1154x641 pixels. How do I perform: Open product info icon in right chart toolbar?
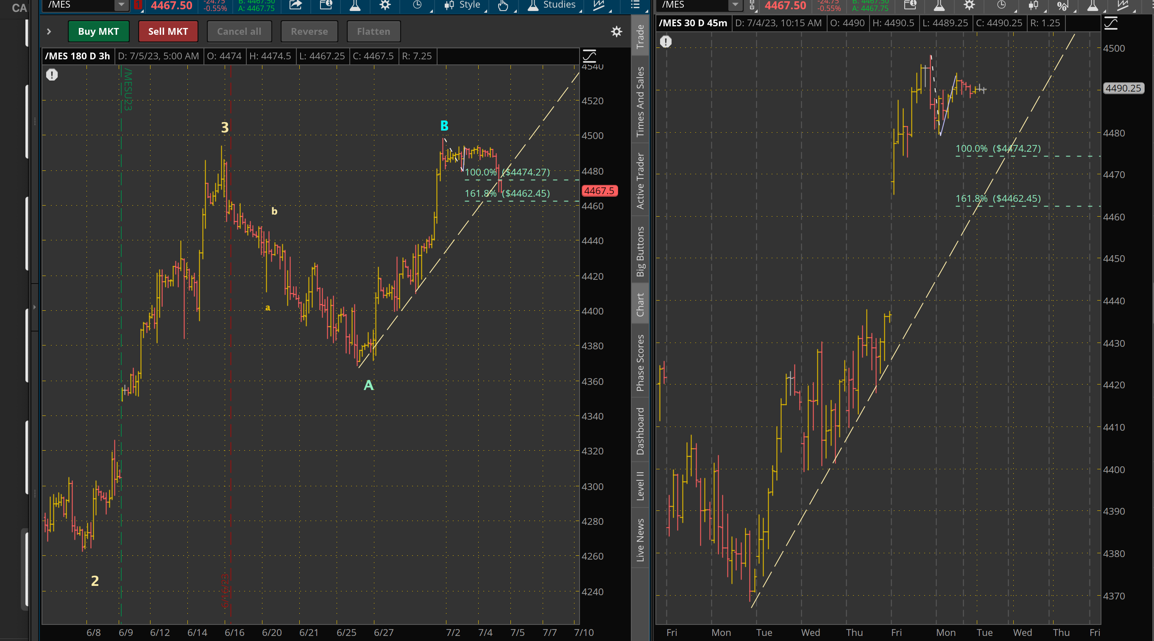(910, 5)
